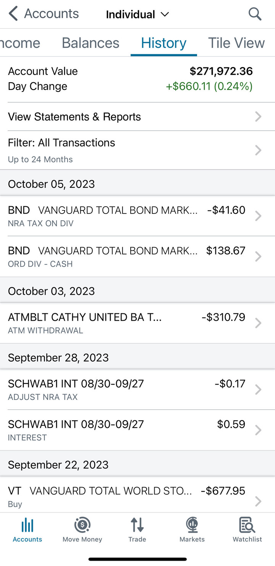Open View Statements & Reports
Screen dimensions: 275x566
[x=137, y=117]
